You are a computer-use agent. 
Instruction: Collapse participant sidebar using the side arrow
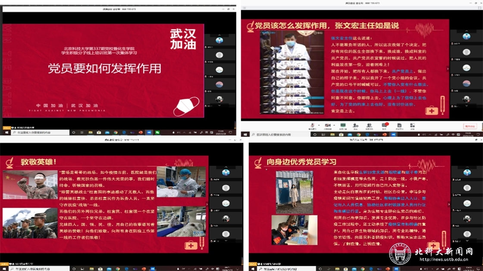[447, 68]
